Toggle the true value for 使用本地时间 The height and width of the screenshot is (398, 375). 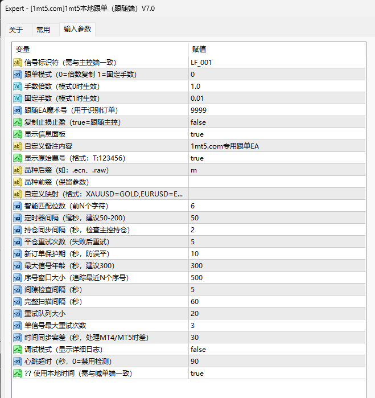pyautogui.click(x=197, y=374)
